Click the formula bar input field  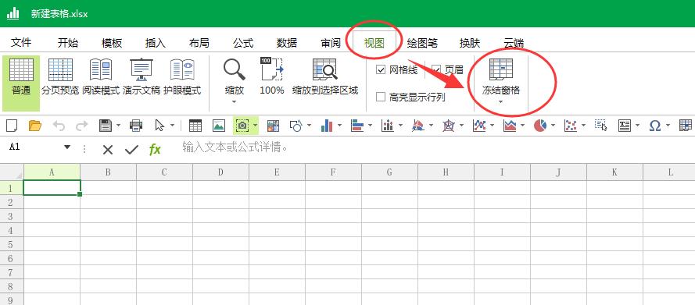pos(436,147)
